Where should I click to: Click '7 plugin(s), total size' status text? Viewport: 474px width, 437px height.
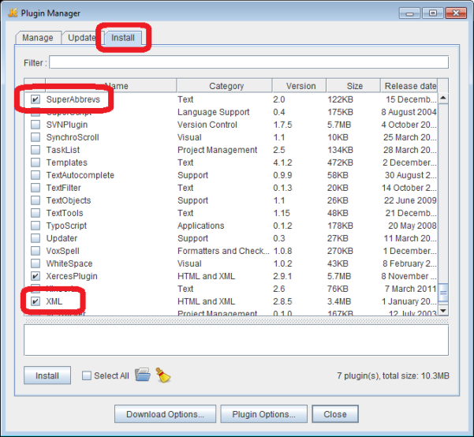tap(393, 375)
